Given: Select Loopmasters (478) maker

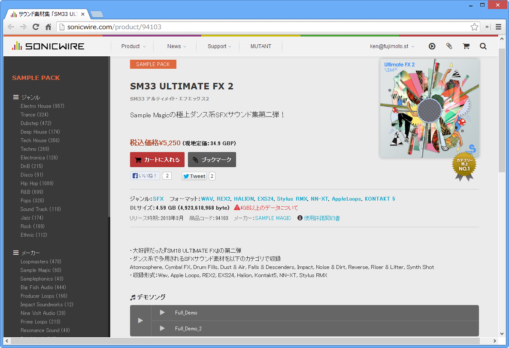Looking at the screenshot, I should [x=41, y=262].
